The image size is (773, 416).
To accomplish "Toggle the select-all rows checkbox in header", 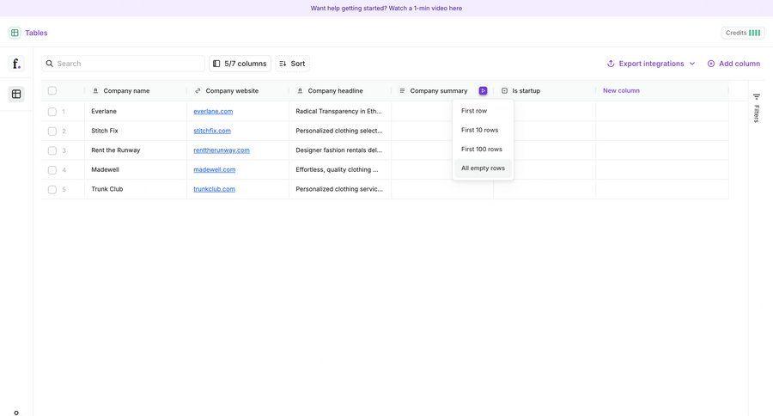I will click(x=52, y=90).
